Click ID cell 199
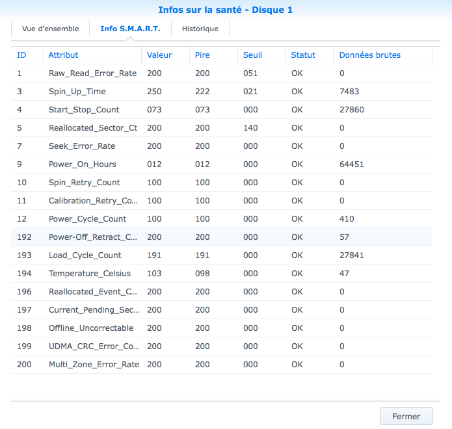The height and width of the screenshot is (429, 452). [x=24, y=346]
